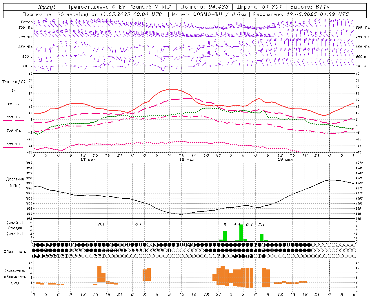Click the "18 мая" date label
This screenshot has width=371, height=297.
pyautogui.click(x=187, y=159)
